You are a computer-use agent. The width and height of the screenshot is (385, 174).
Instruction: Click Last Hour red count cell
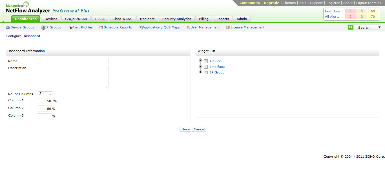coord(350,11)
